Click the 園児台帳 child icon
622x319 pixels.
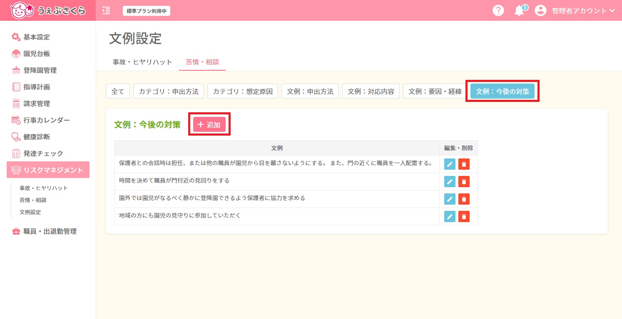tap(16, 54)
